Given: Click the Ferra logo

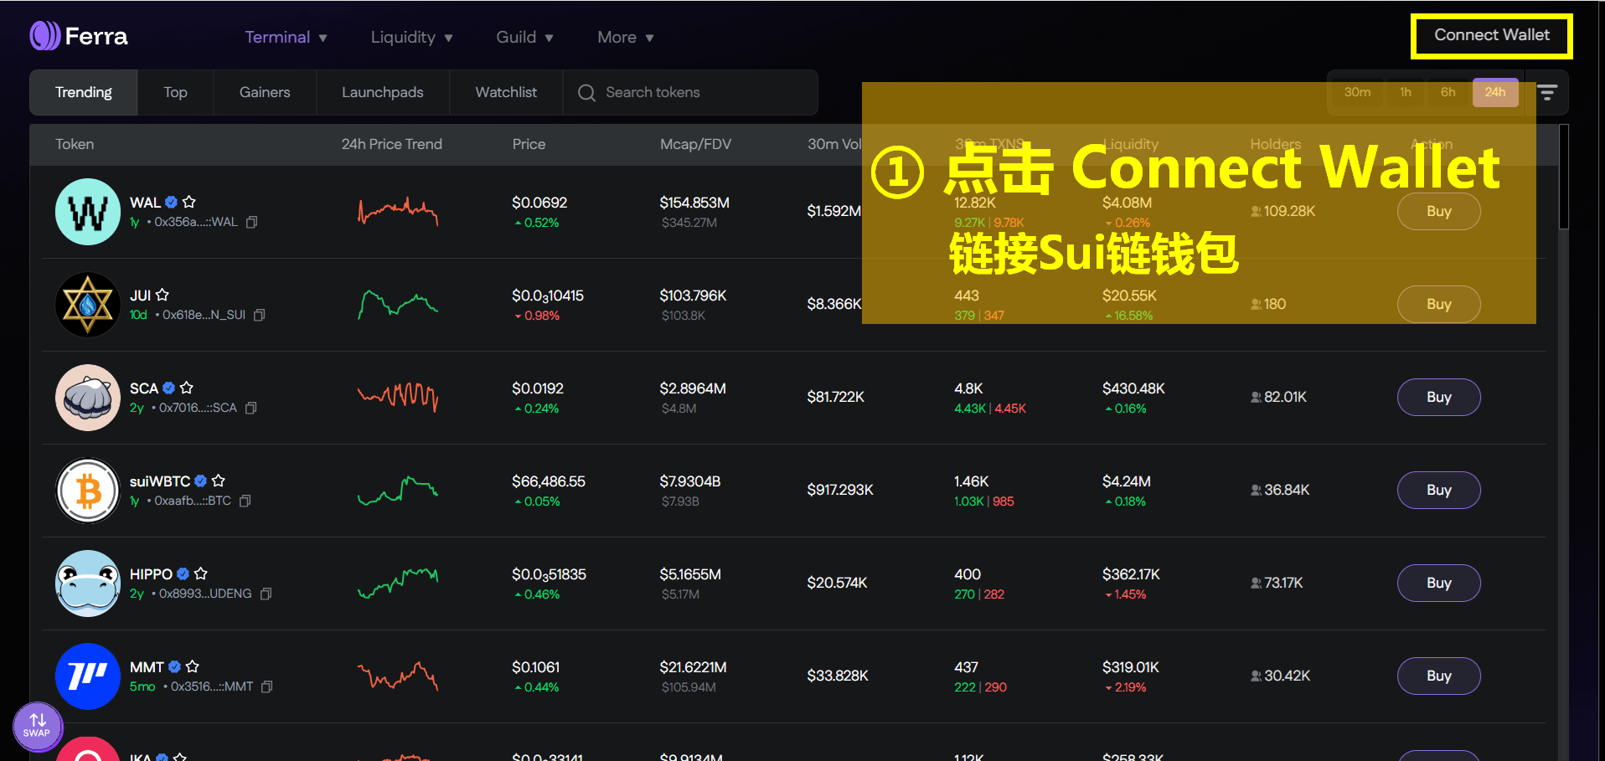Looking at the screenshot, I should 79,36.
